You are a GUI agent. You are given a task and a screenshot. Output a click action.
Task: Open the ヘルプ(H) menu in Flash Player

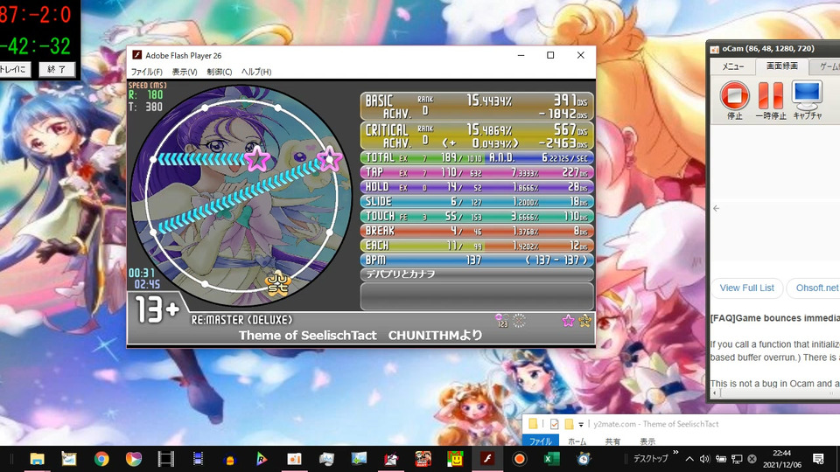(256, 72)
